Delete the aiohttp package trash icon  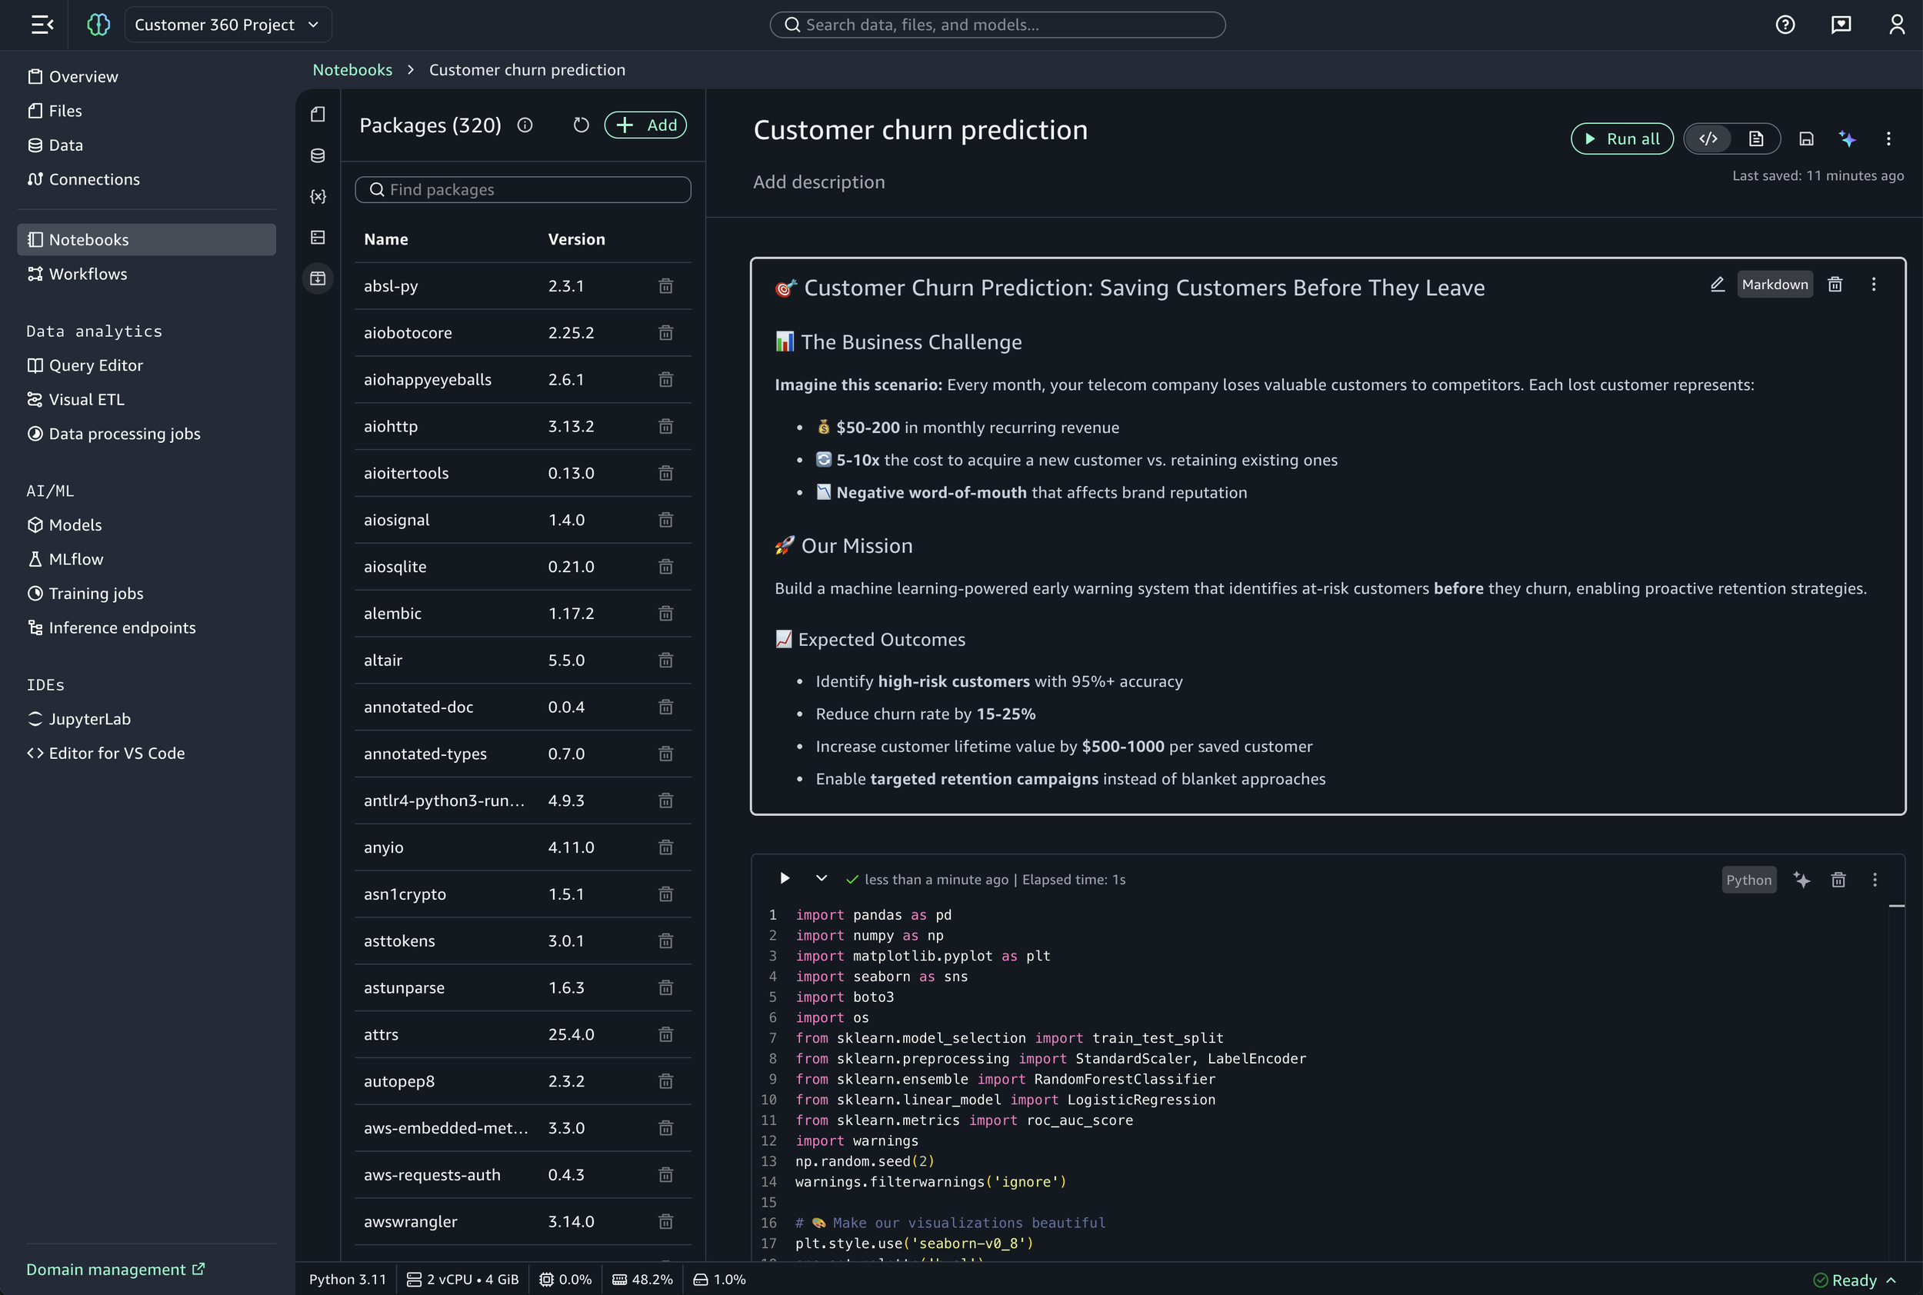[665, 426]
